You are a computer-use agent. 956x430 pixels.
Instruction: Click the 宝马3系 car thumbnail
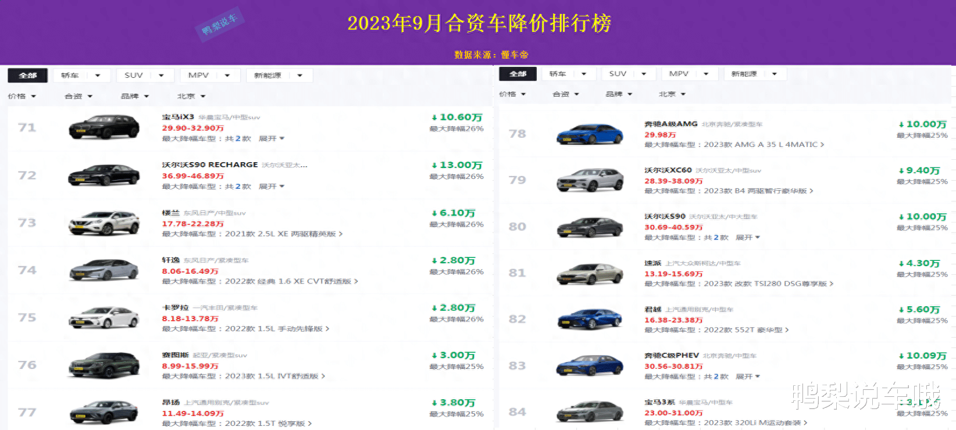590,413
